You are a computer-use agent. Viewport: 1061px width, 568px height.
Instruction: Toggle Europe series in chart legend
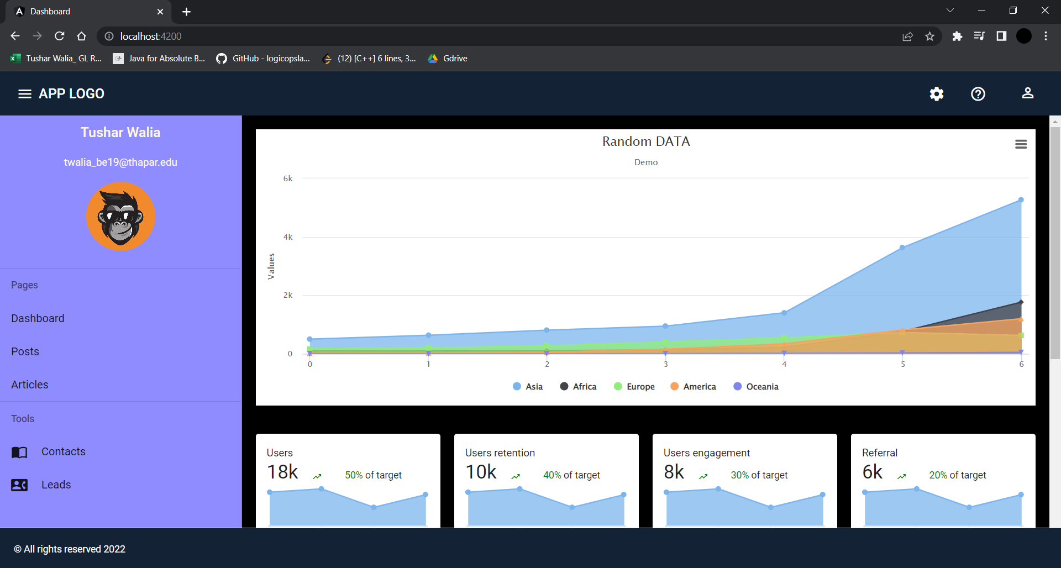tap(634, 387)
